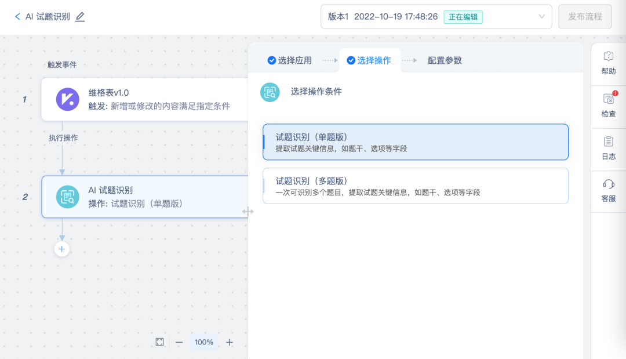This screenshot has width=626, height=359.
Task: Open the 日志 log icon in sidebar
Action: click(x=608, y=142)
